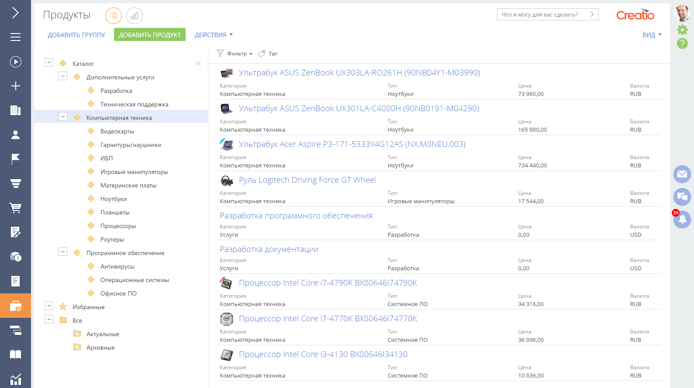The width and height of the screenshot is (694, 388).
Task: Collapse Компьютерная техника node
Action: [63, 116]
